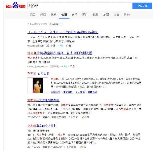Open the 刘亦菲_百度百科 result link
157x154 pixels.
(38, 74)
